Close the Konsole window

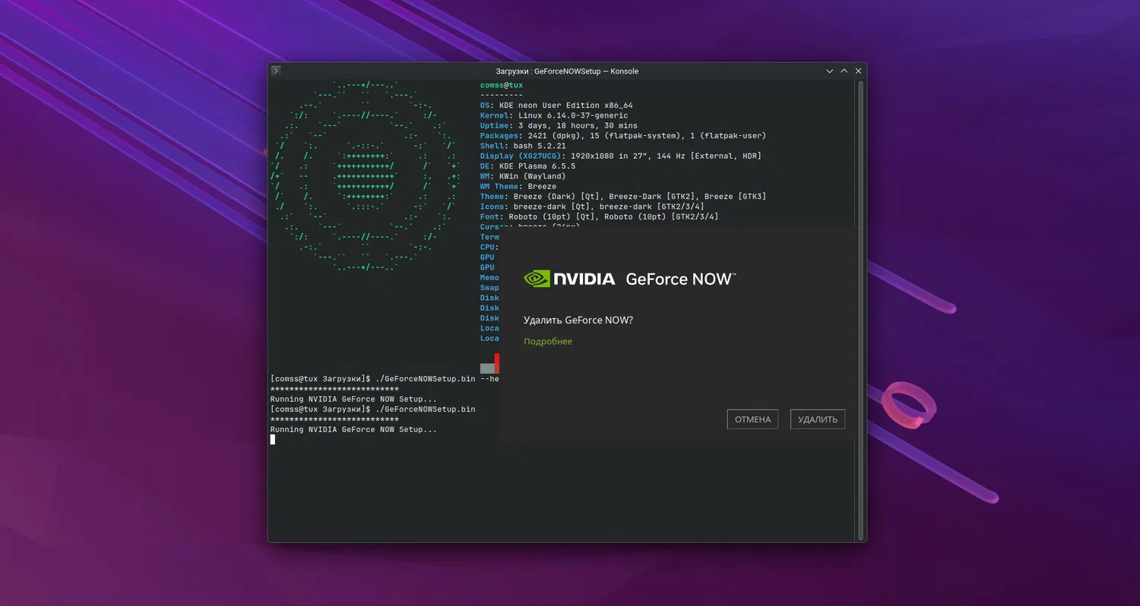tap(858, 71)
